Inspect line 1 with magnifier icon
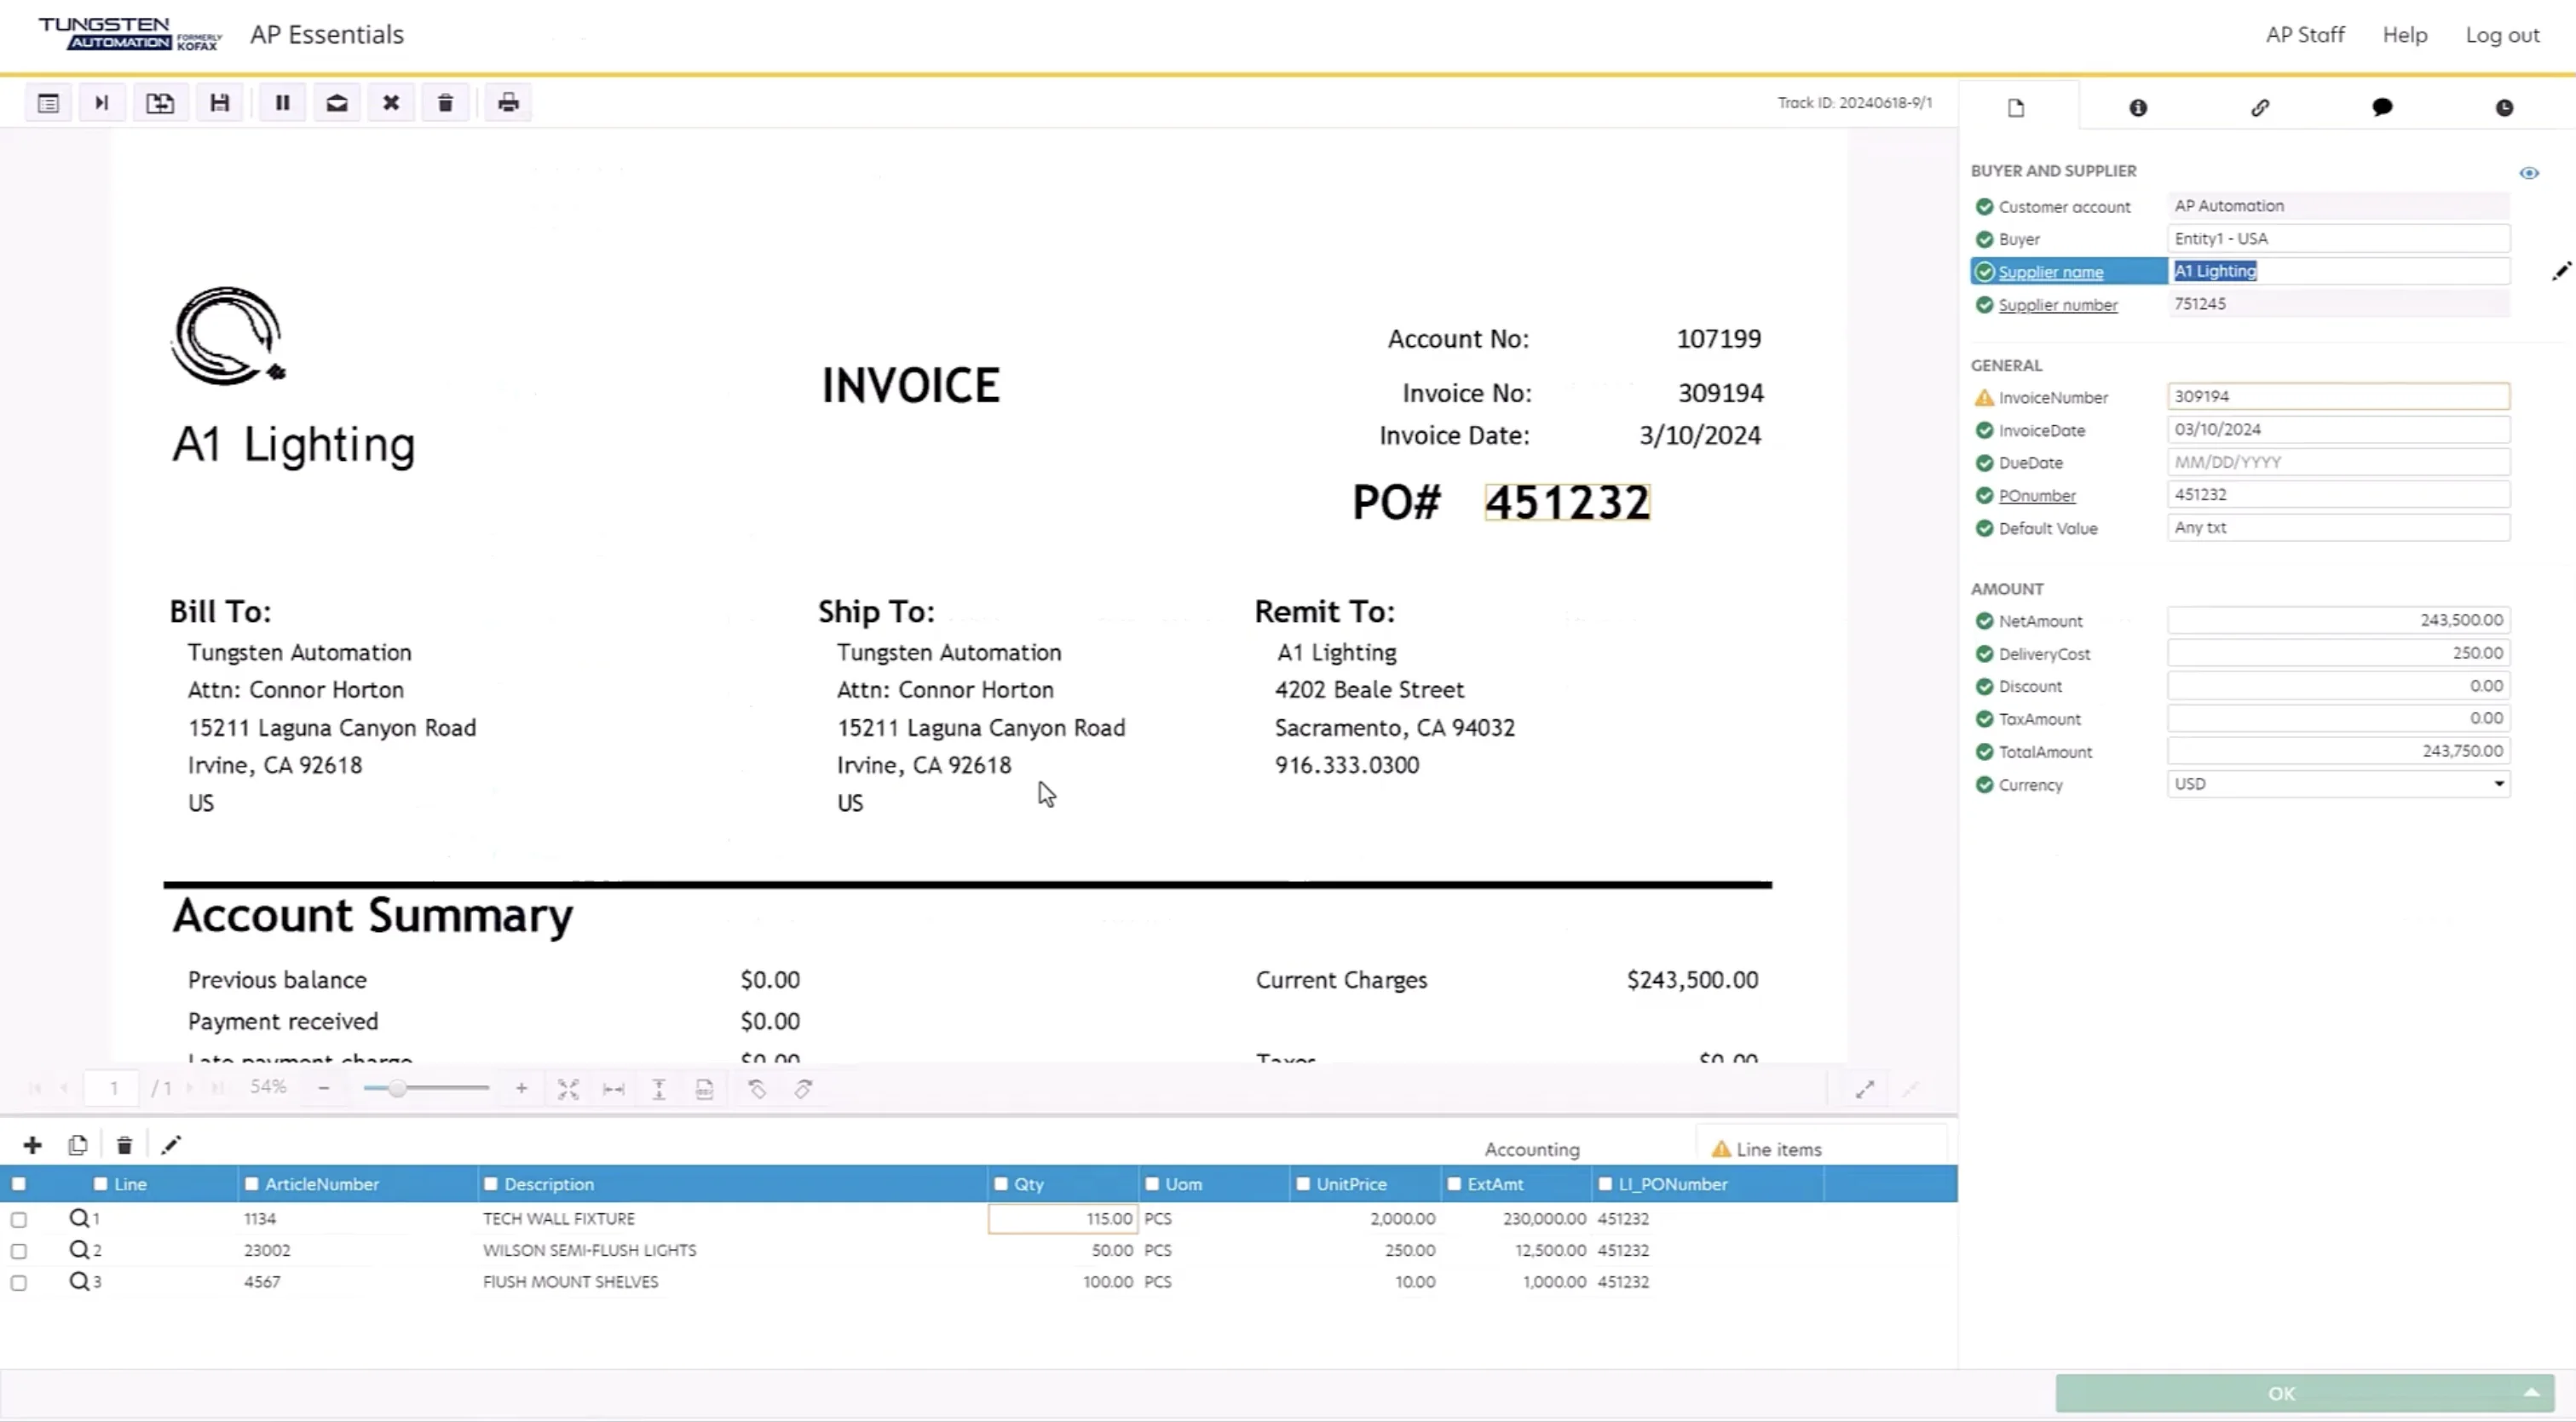The width and height of the screenshot is (2576, 1422). point(79,1218)
